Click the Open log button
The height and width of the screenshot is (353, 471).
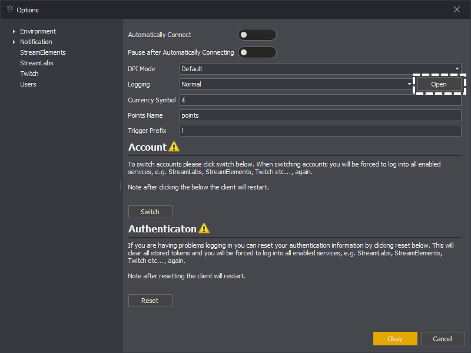click(x=439, y=84)
